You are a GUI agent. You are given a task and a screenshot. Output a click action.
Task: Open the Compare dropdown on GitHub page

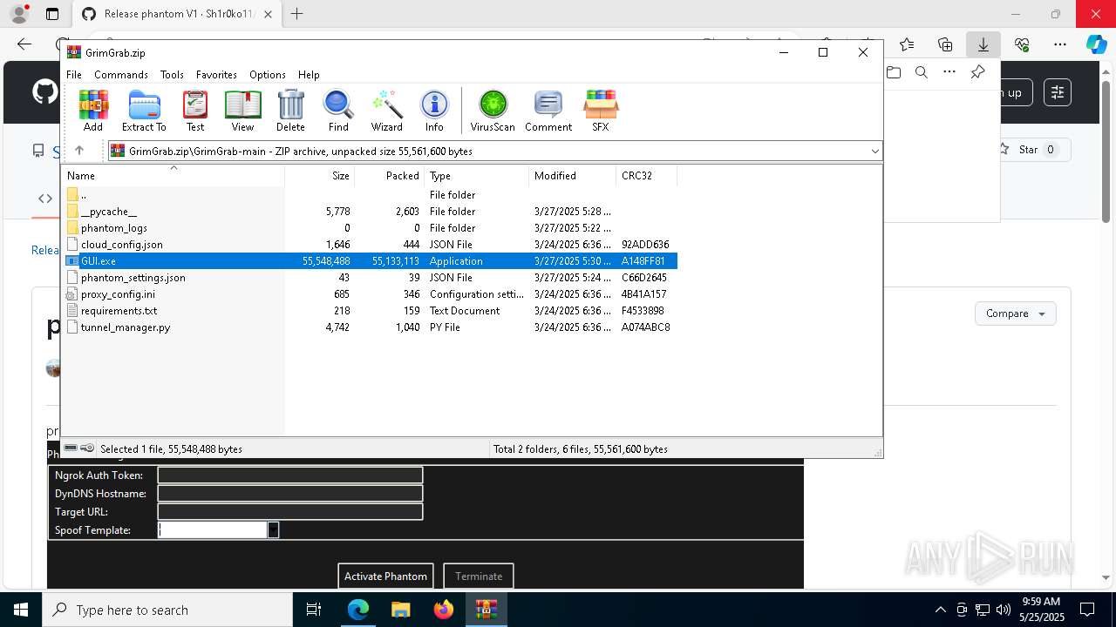click(1016, 313)
